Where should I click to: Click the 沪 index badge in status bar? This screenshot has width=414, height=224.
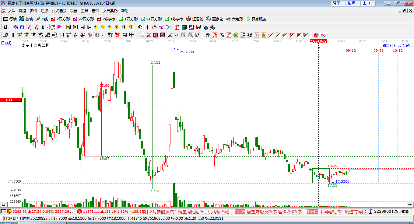pos(9,212)
